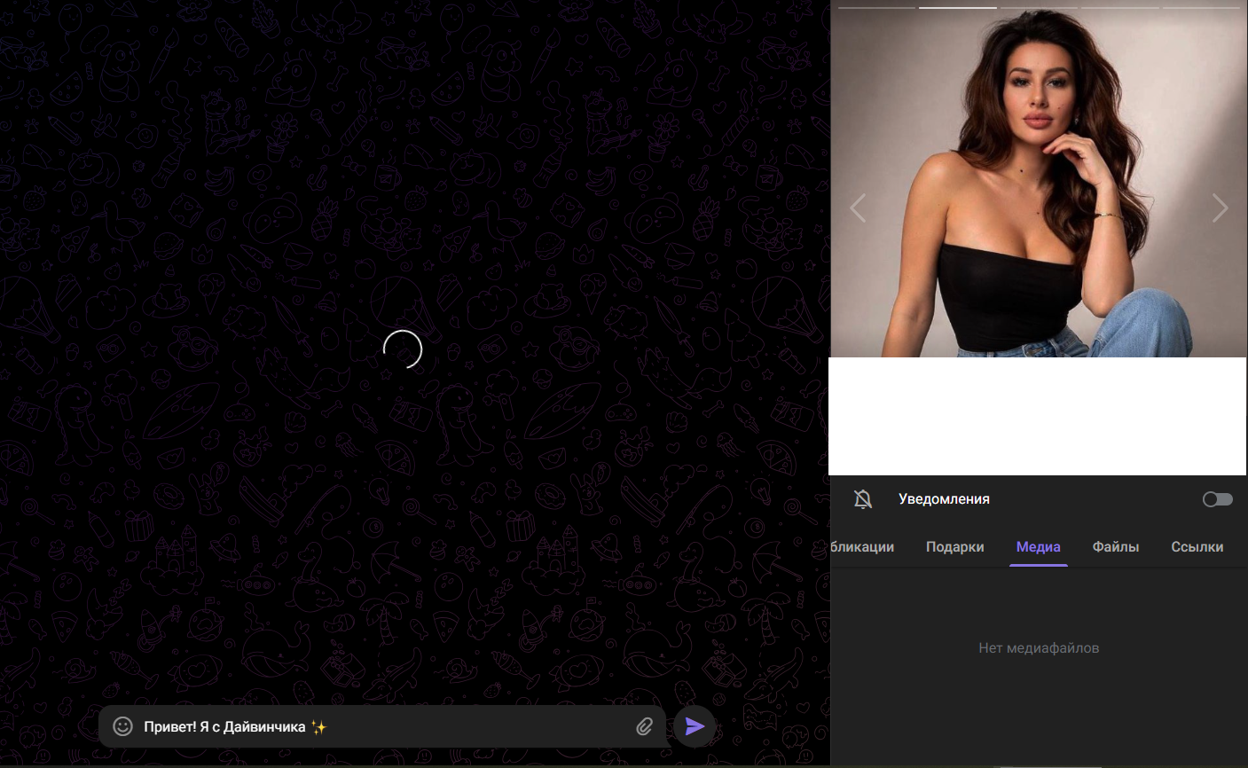Switch to the Подарки tab

point(955,547)
